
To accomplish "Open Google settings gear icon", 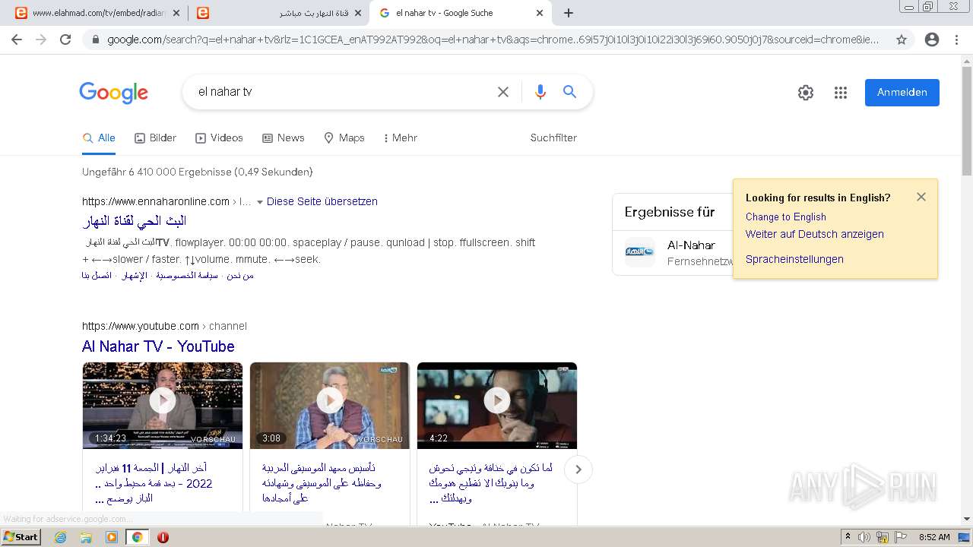I will pos(806,93).
